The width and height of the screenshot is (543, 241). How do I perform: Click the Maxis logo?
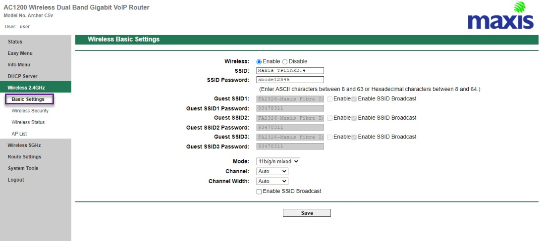(500, 15)
